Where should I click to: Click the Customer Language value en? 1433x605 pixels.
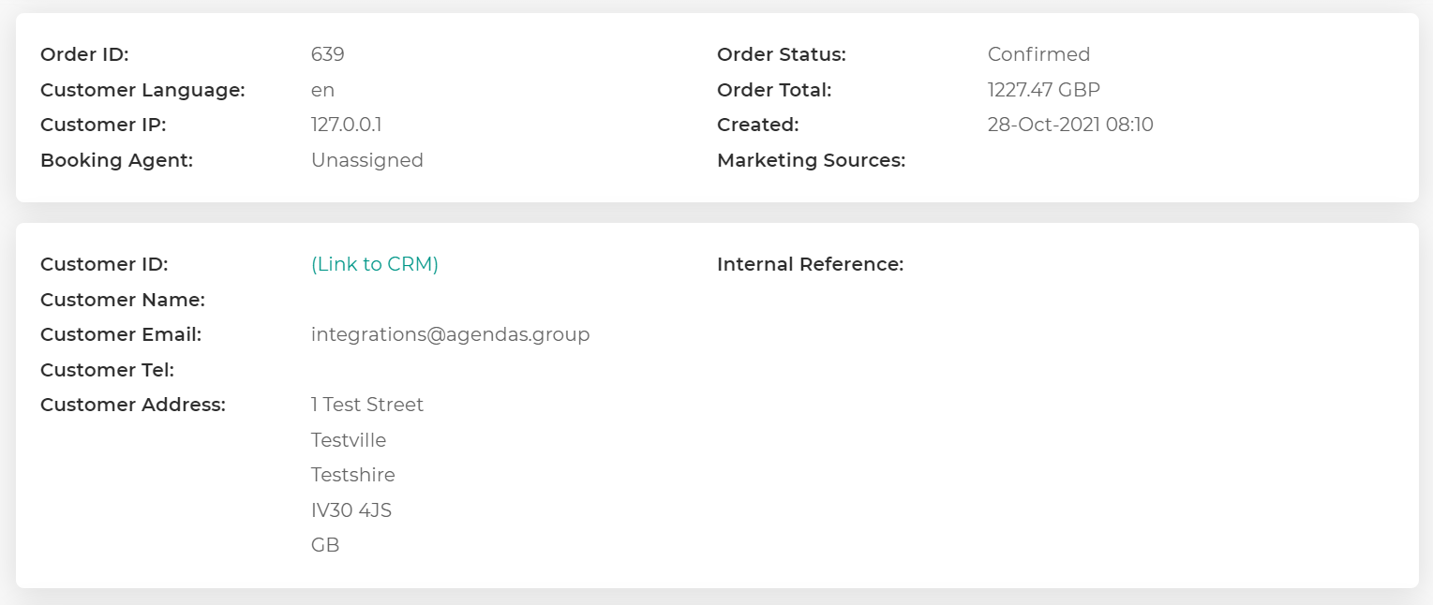pos(322,90)
